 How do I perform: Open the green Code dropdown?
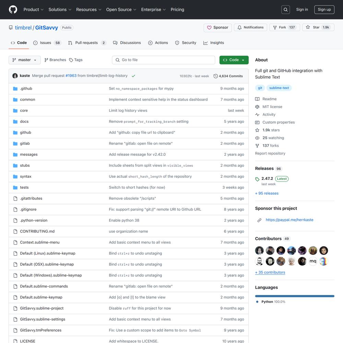(x=234, y=60)
